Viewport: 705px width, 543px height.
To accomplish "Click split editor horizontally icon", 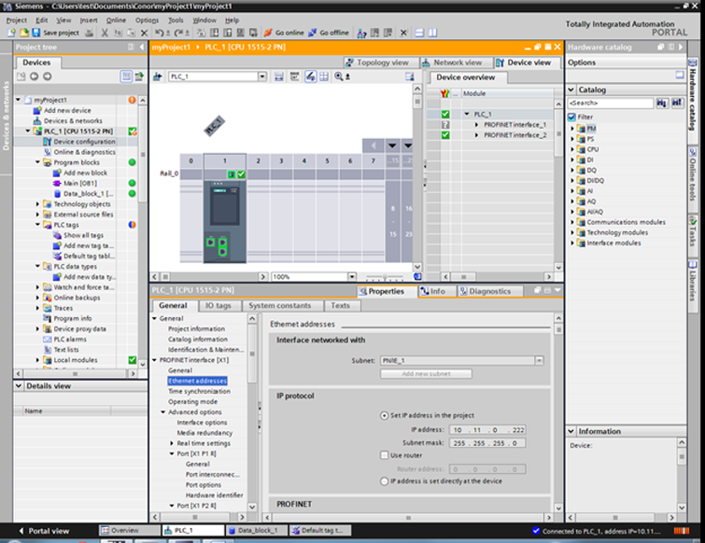I will [x=419, y=33].
